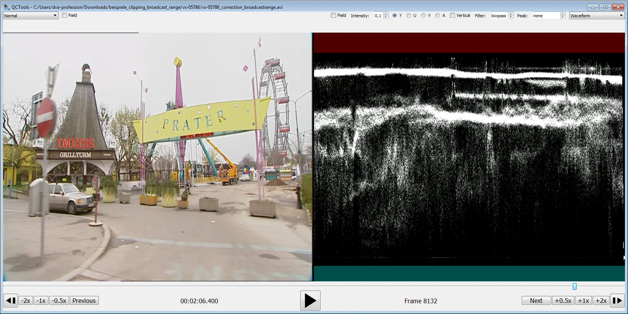Play forward at +0.5x speed
Viewport: 628px width, 314px height.
[x=563, y=301]
